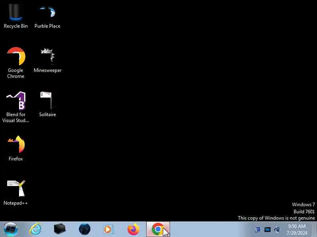Open the Action Center flag tray icon

(258, 229)
